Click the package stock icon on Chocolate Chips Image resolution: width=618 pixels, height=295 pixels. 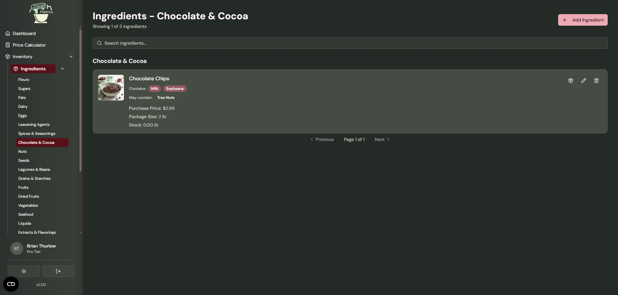pyautogui.click(x=570, y=81)
